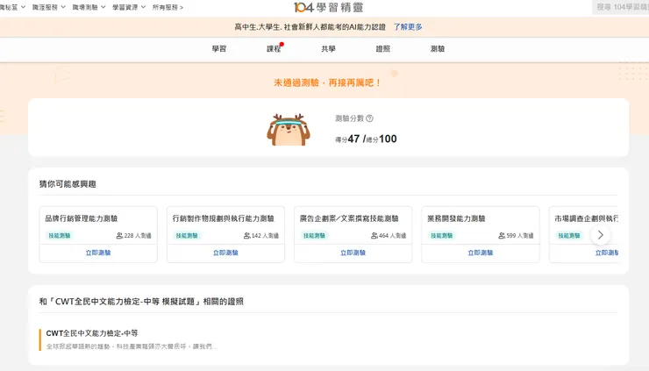Open 業務開發能力測驗 card title
This screenshot has width=649, height=371.
(x=456, y=218)
